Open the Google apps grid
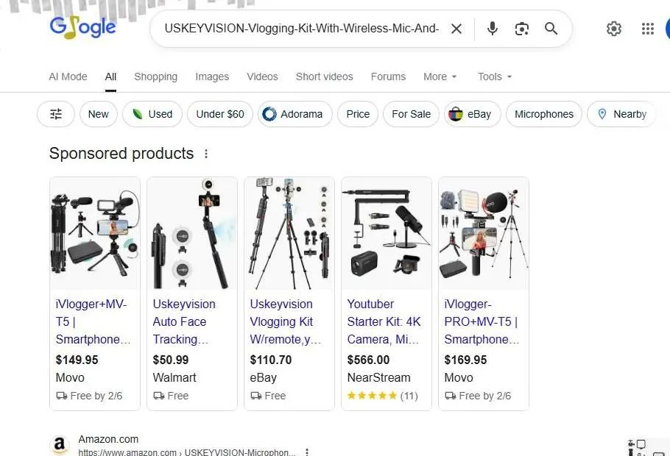The height and width of the screenshot is (456, 670). pyautogui.click(x=647, y=29)
